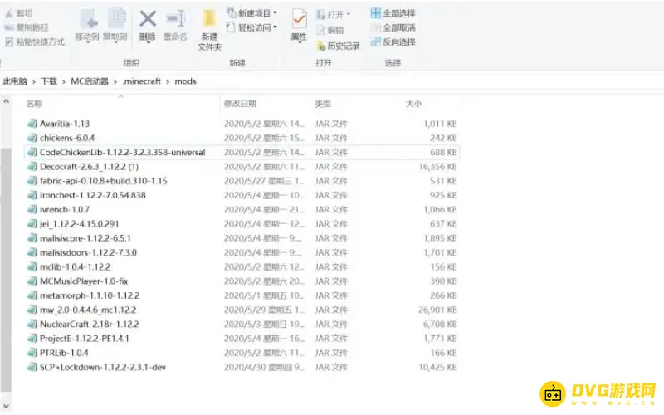Click Select none (全部取消)
This screenshot has width=664, height=415.
click(x=393, y=27)
